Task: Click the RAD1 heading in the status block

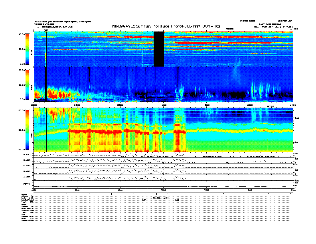Action: coord(24,205)
